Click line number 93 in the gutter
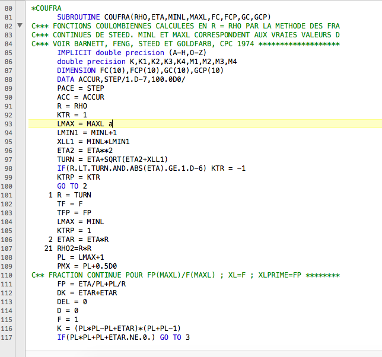Screen dimensions: 382x357 8,123
